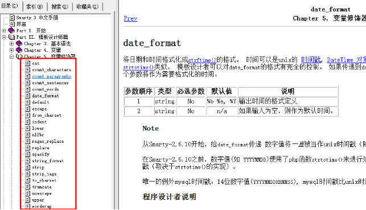Screen dimensions: 366x210
Task: Open the default modifier topic
Action: pos(40,102)
